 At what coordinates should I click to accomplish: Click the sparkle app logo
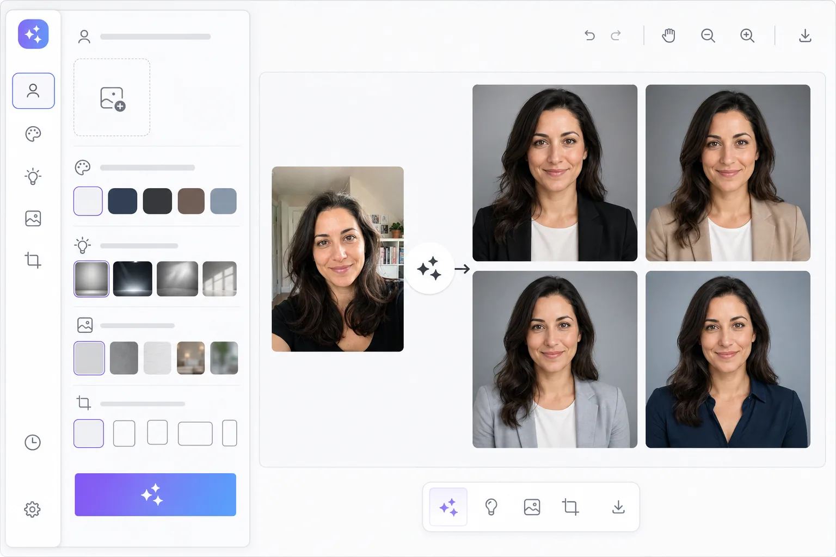33,34
